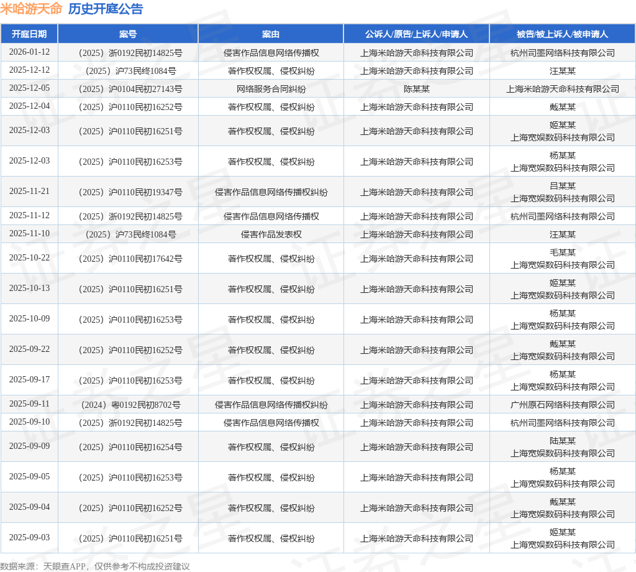This screenshot has height=572, width=636.
Task: Select the 2026-01-12 hearing date cell
Action: coord(29,52)
